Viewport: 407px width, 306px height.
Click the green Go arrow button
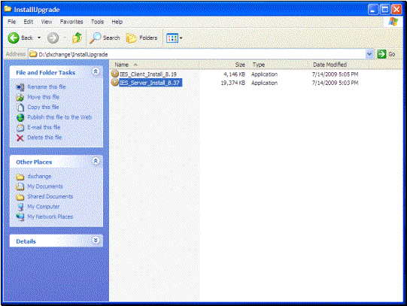tap(381, 54)
